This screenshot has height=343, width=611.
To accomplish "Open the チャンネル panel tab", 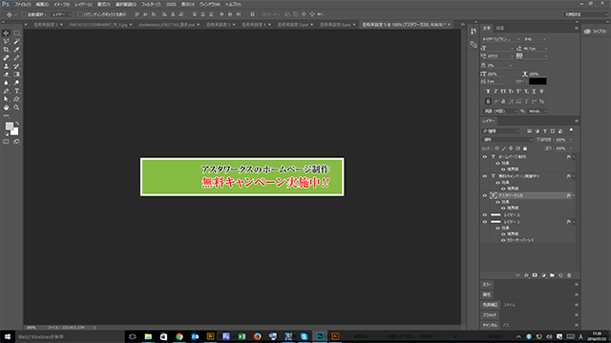I will 490,325.
